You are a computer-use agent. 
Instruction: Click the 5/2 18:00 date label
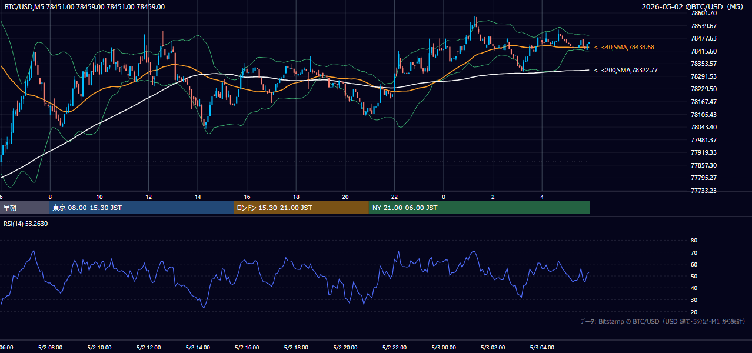click(296, 348)
